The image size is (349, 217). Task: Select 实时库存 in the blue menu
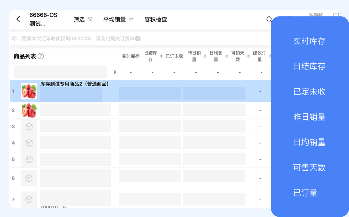point(309,41)
